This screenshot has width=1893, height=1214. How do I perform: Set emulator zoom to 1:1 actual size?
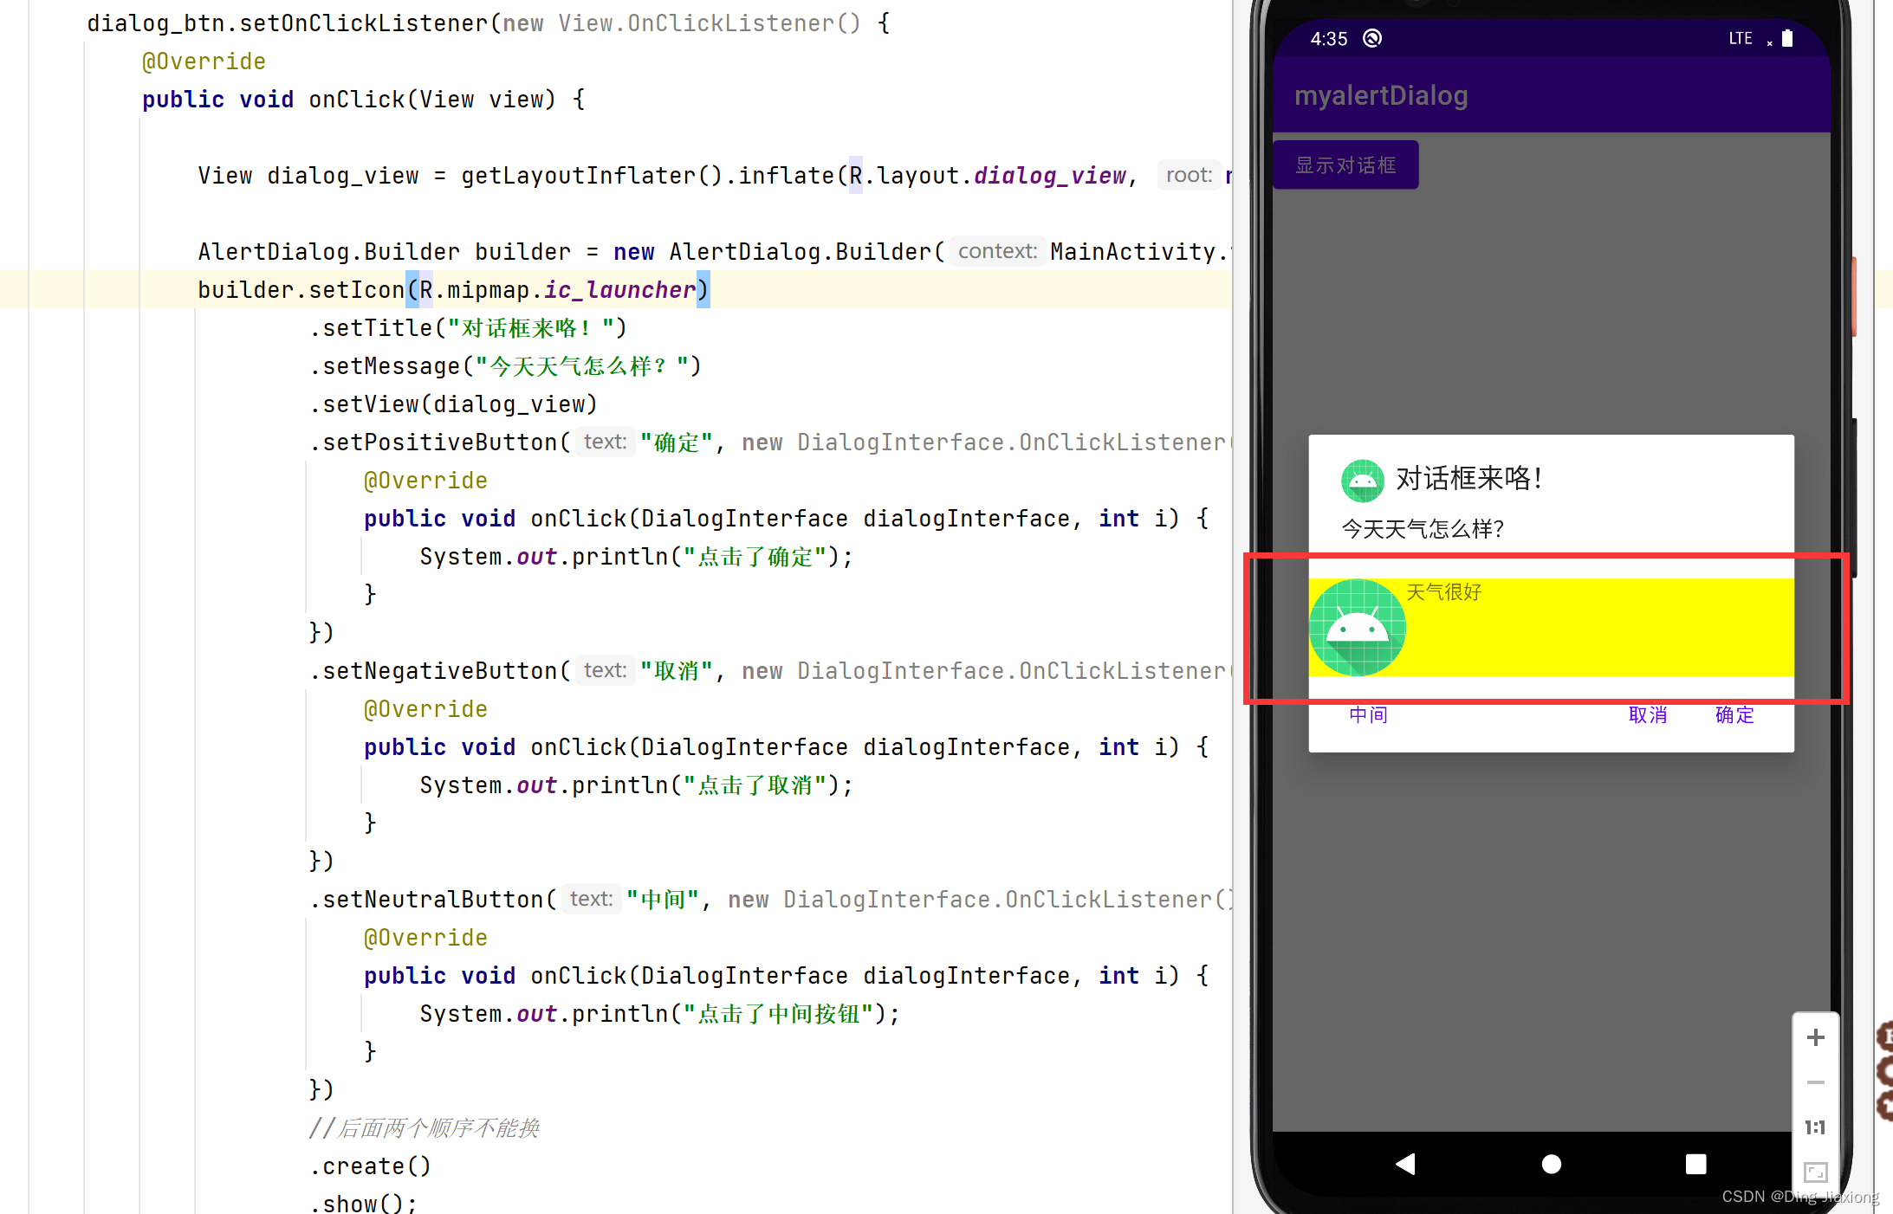pyautogui.click(x=1816, y=1127)
